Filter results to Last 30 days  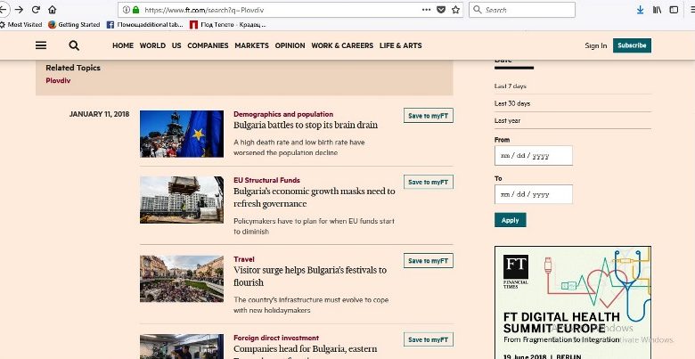pyautogui.click(x=511, y=103)
